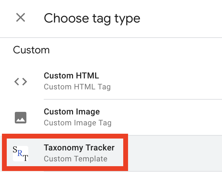Select the Custom Image tag type title
Screen dimensions: 222x180
click(72, 112)
